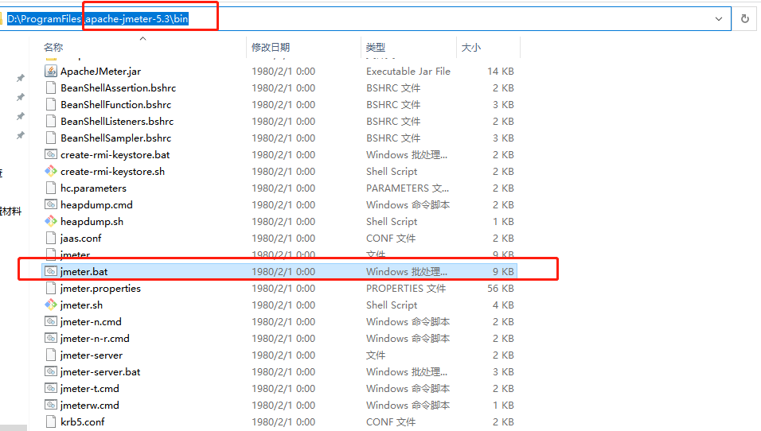Screen dimensions: 761x431
Task: Sort files by the 名称 column header
Action: tap(53, 48)
